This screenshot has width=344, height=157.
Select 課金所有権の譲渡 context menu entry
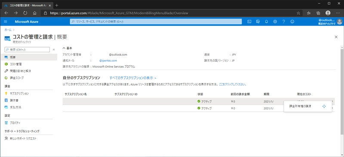point(307,106)
